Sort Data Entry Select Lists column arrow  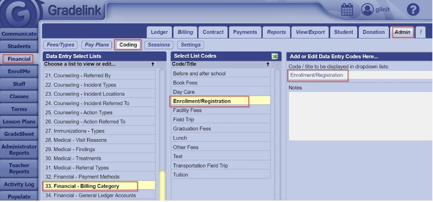point(153,64)
